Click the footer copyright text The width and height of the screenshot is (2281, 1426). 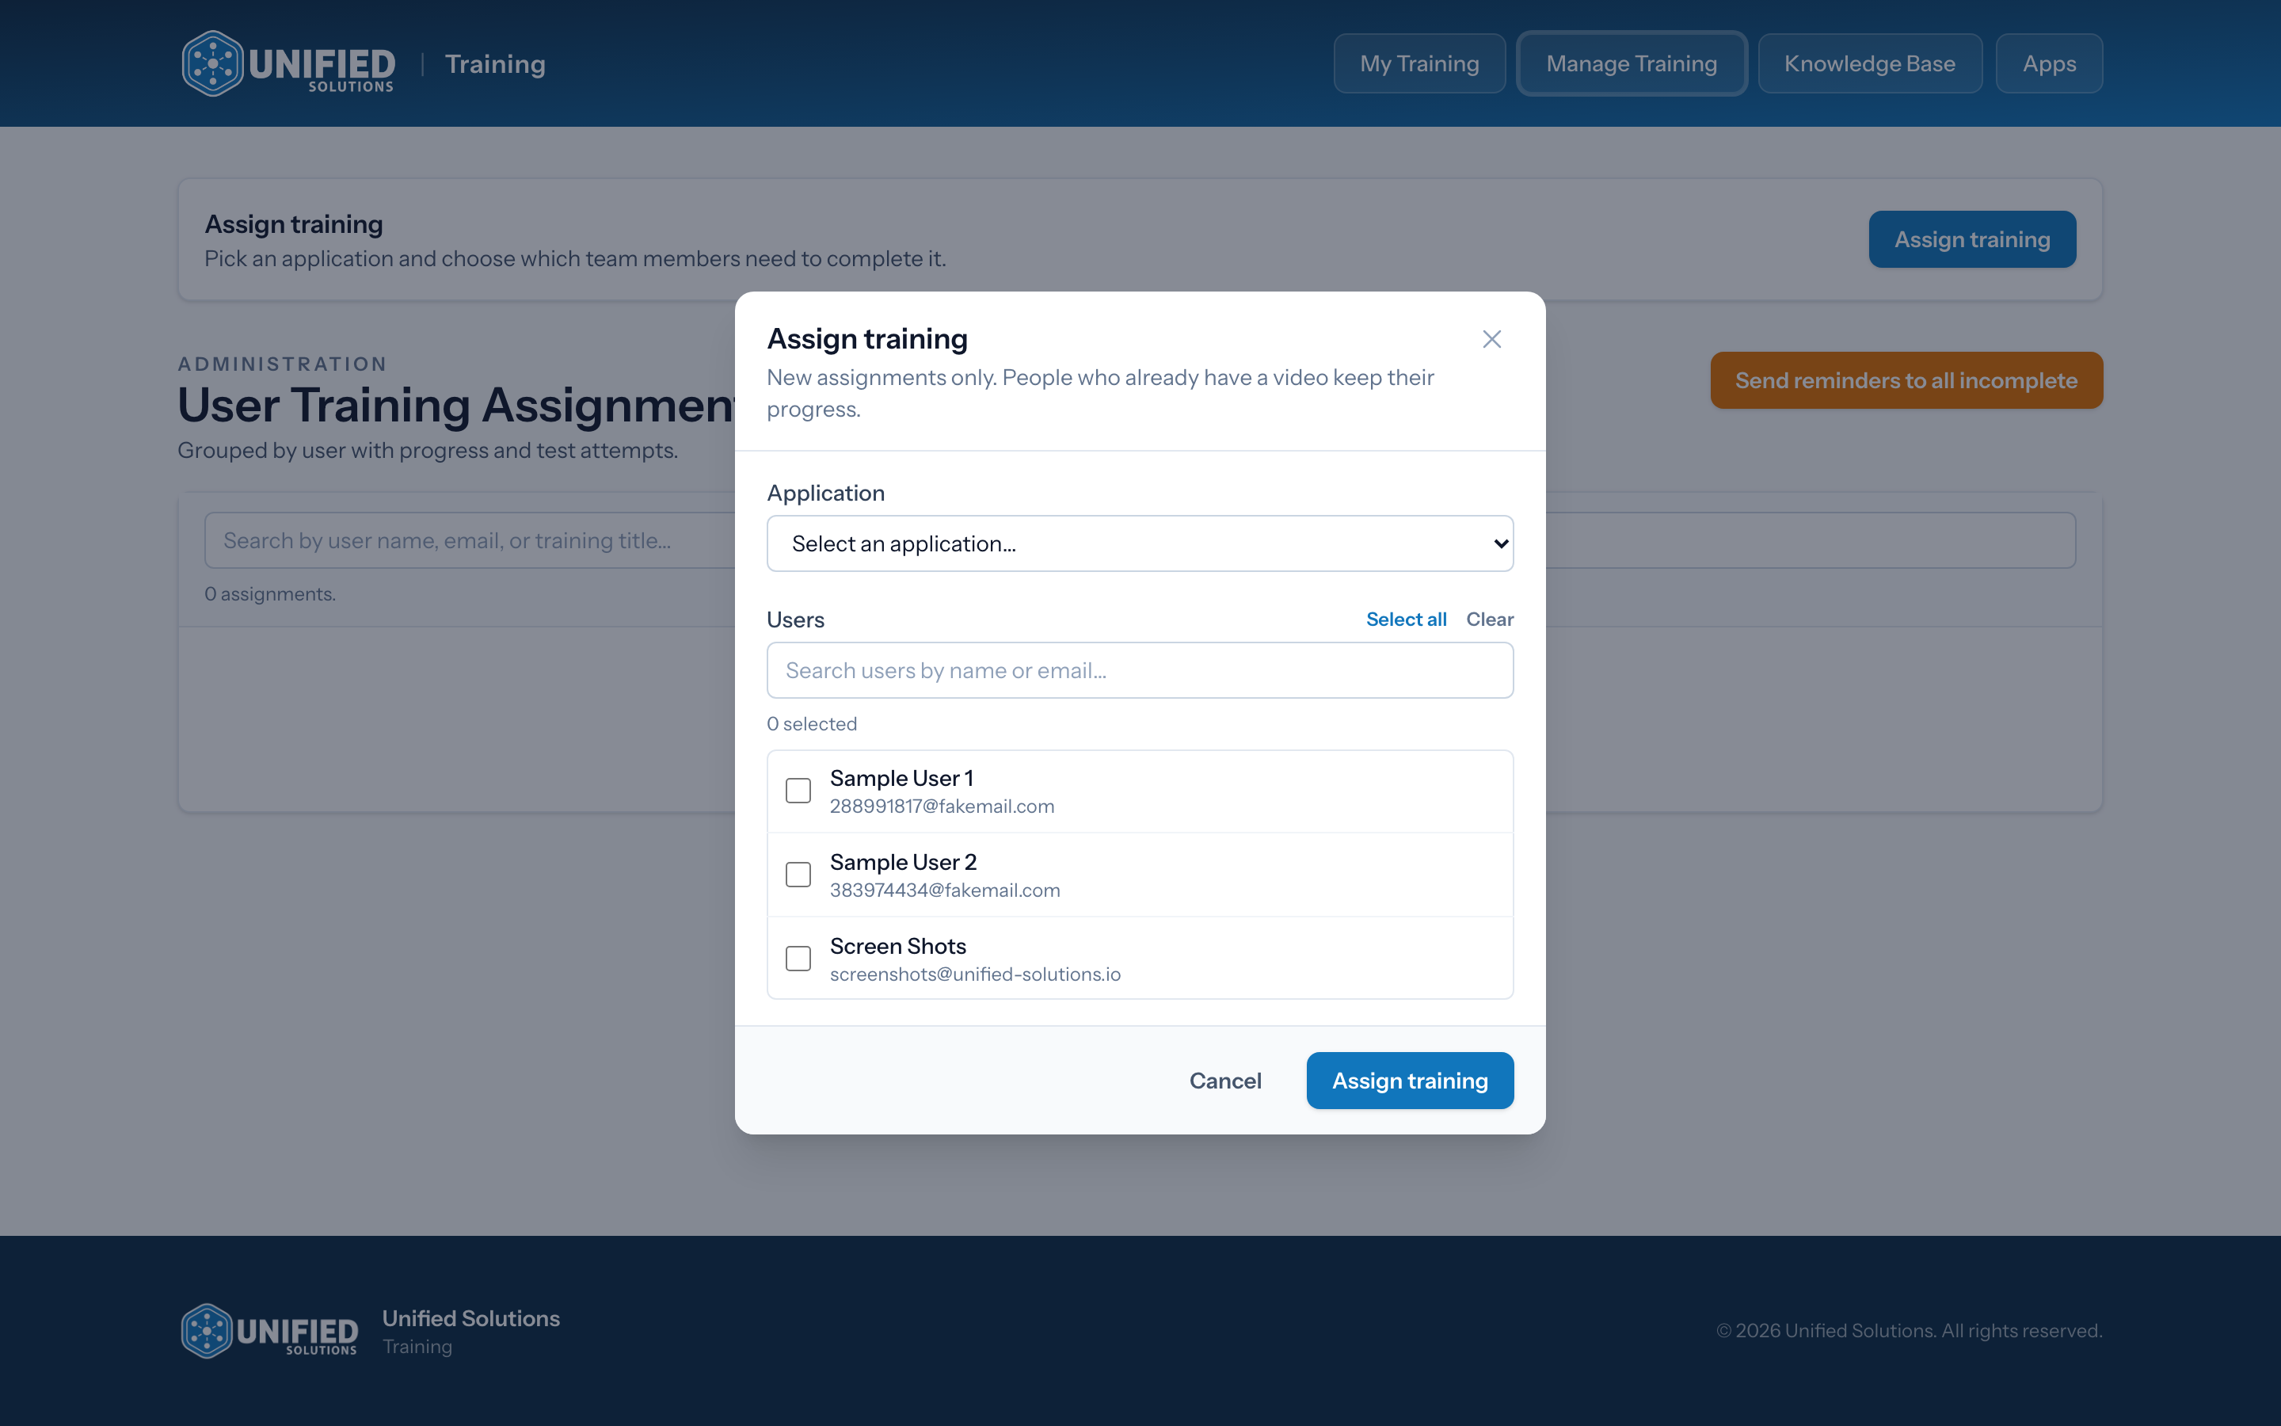(x=1909, y=1331)
